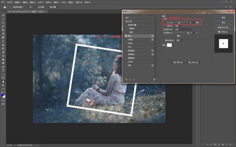236x147 pixels.
Task: Select the Zoom tool
Action: pos(3,85)
